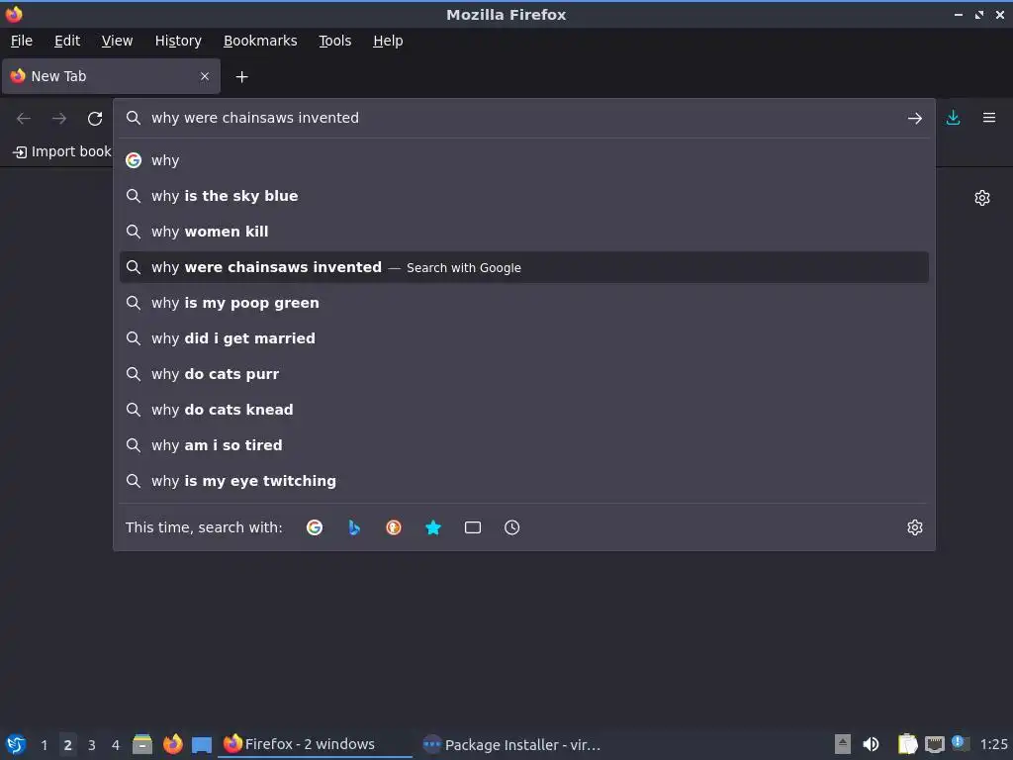
Task: Open the Help menu
Action: 388,41
